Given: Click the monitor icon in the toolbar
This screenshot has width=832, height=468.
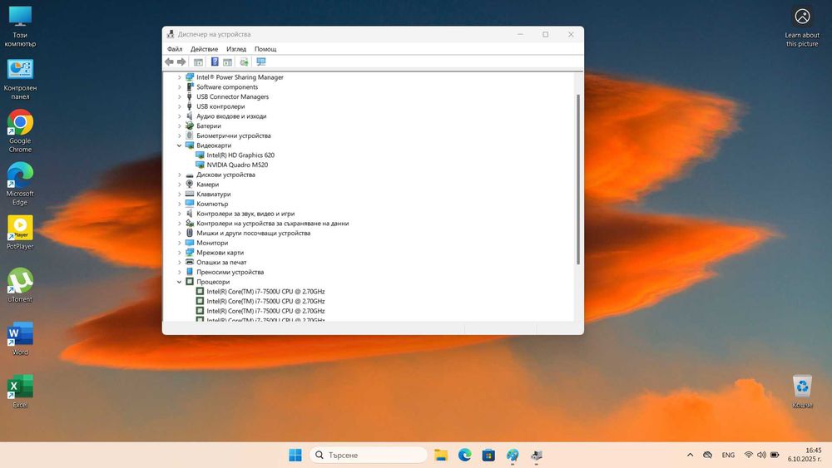Looking at the screenshot, I should point(260,62).
